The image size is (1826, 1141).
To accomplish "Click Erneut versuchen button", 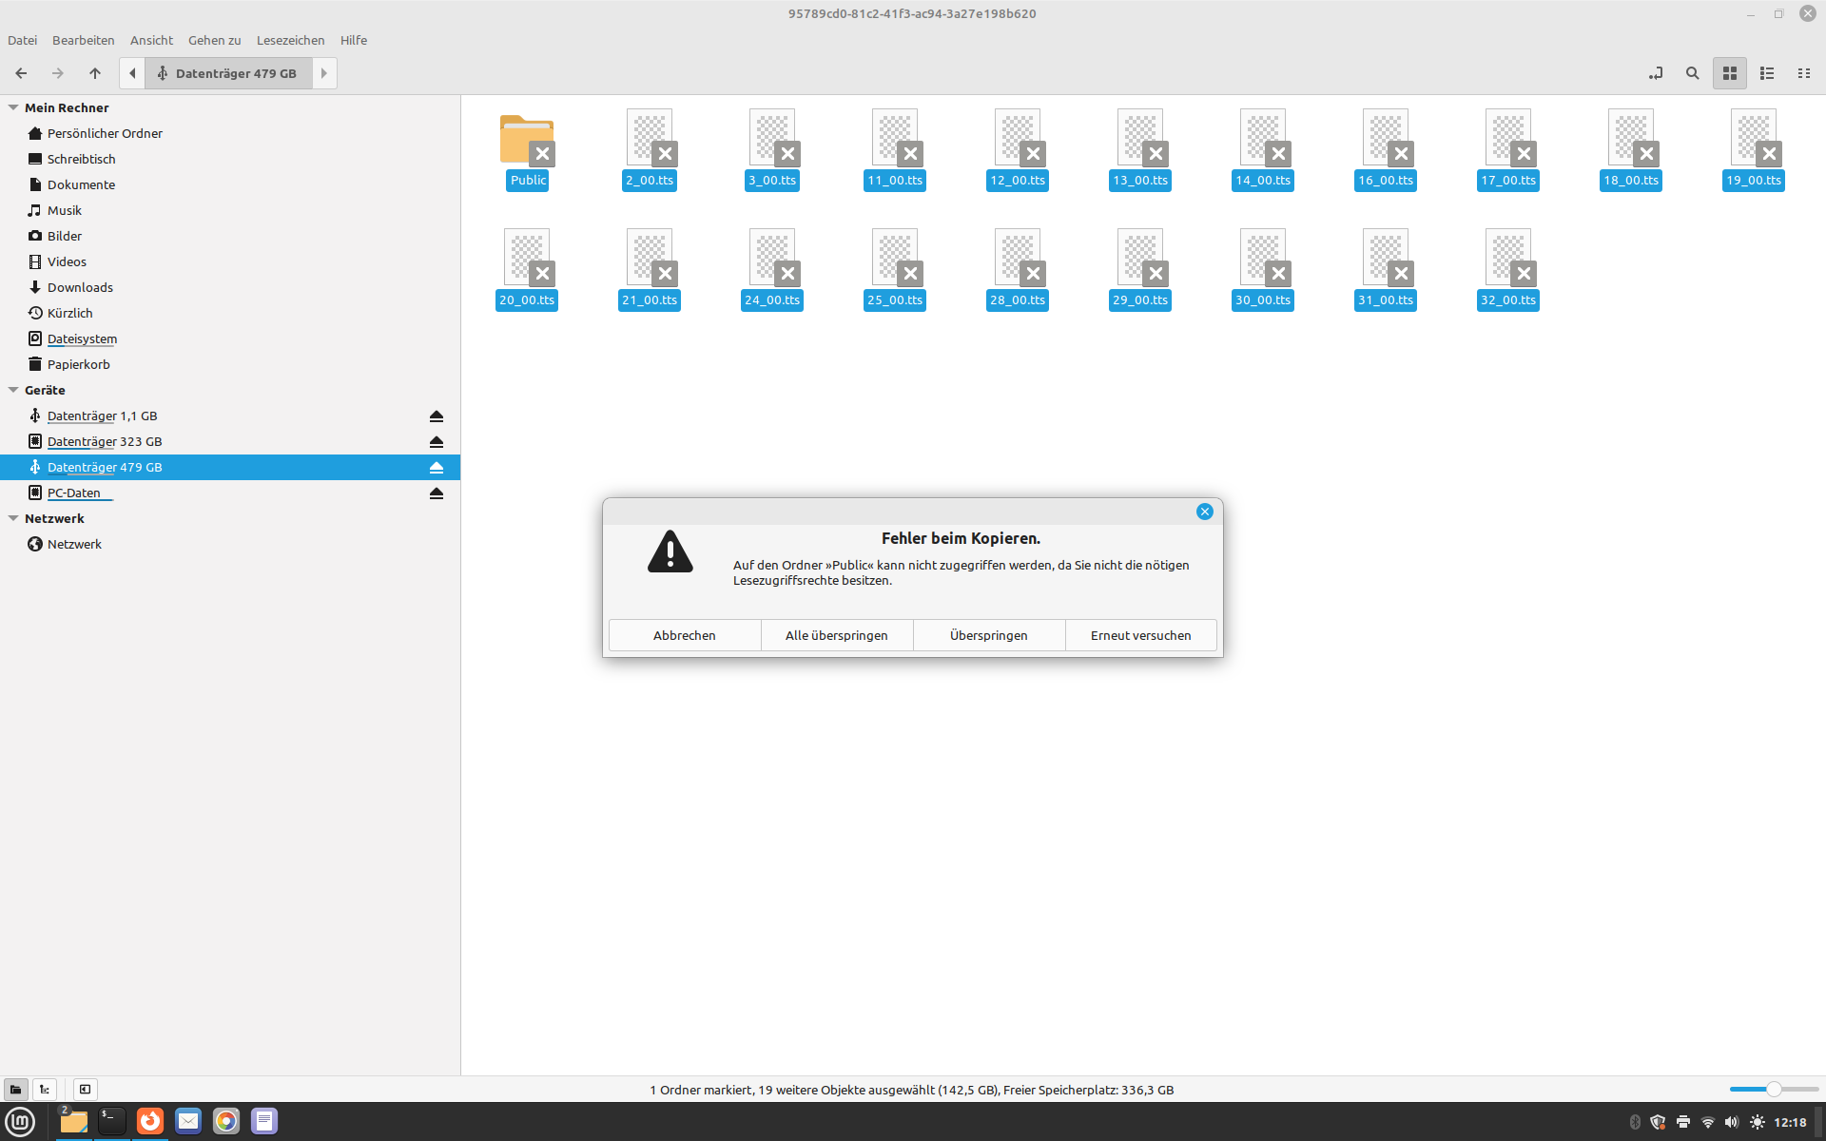I will (1140, 635).
